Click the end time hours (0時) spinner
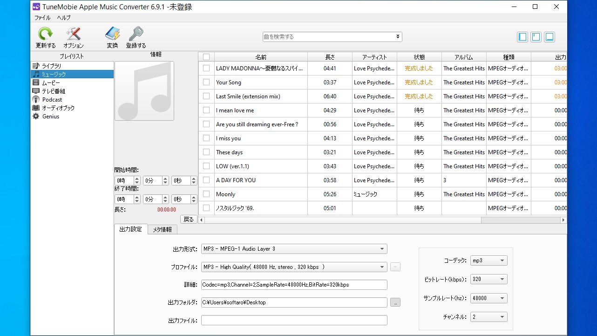This screenshot has height=336, width=597. coord(128,199)
